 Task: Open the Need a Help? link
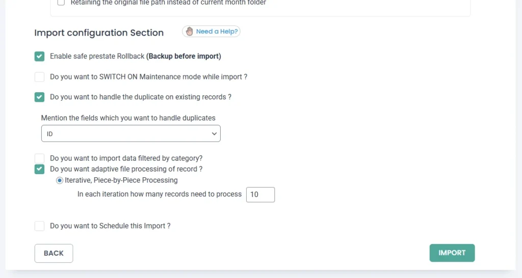coord(217,32)
